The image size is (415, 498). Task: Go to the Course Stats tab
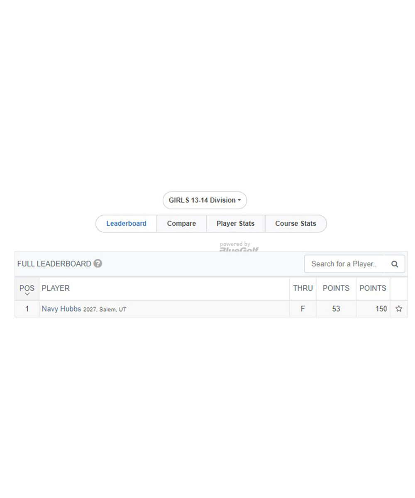click(295, 224)
